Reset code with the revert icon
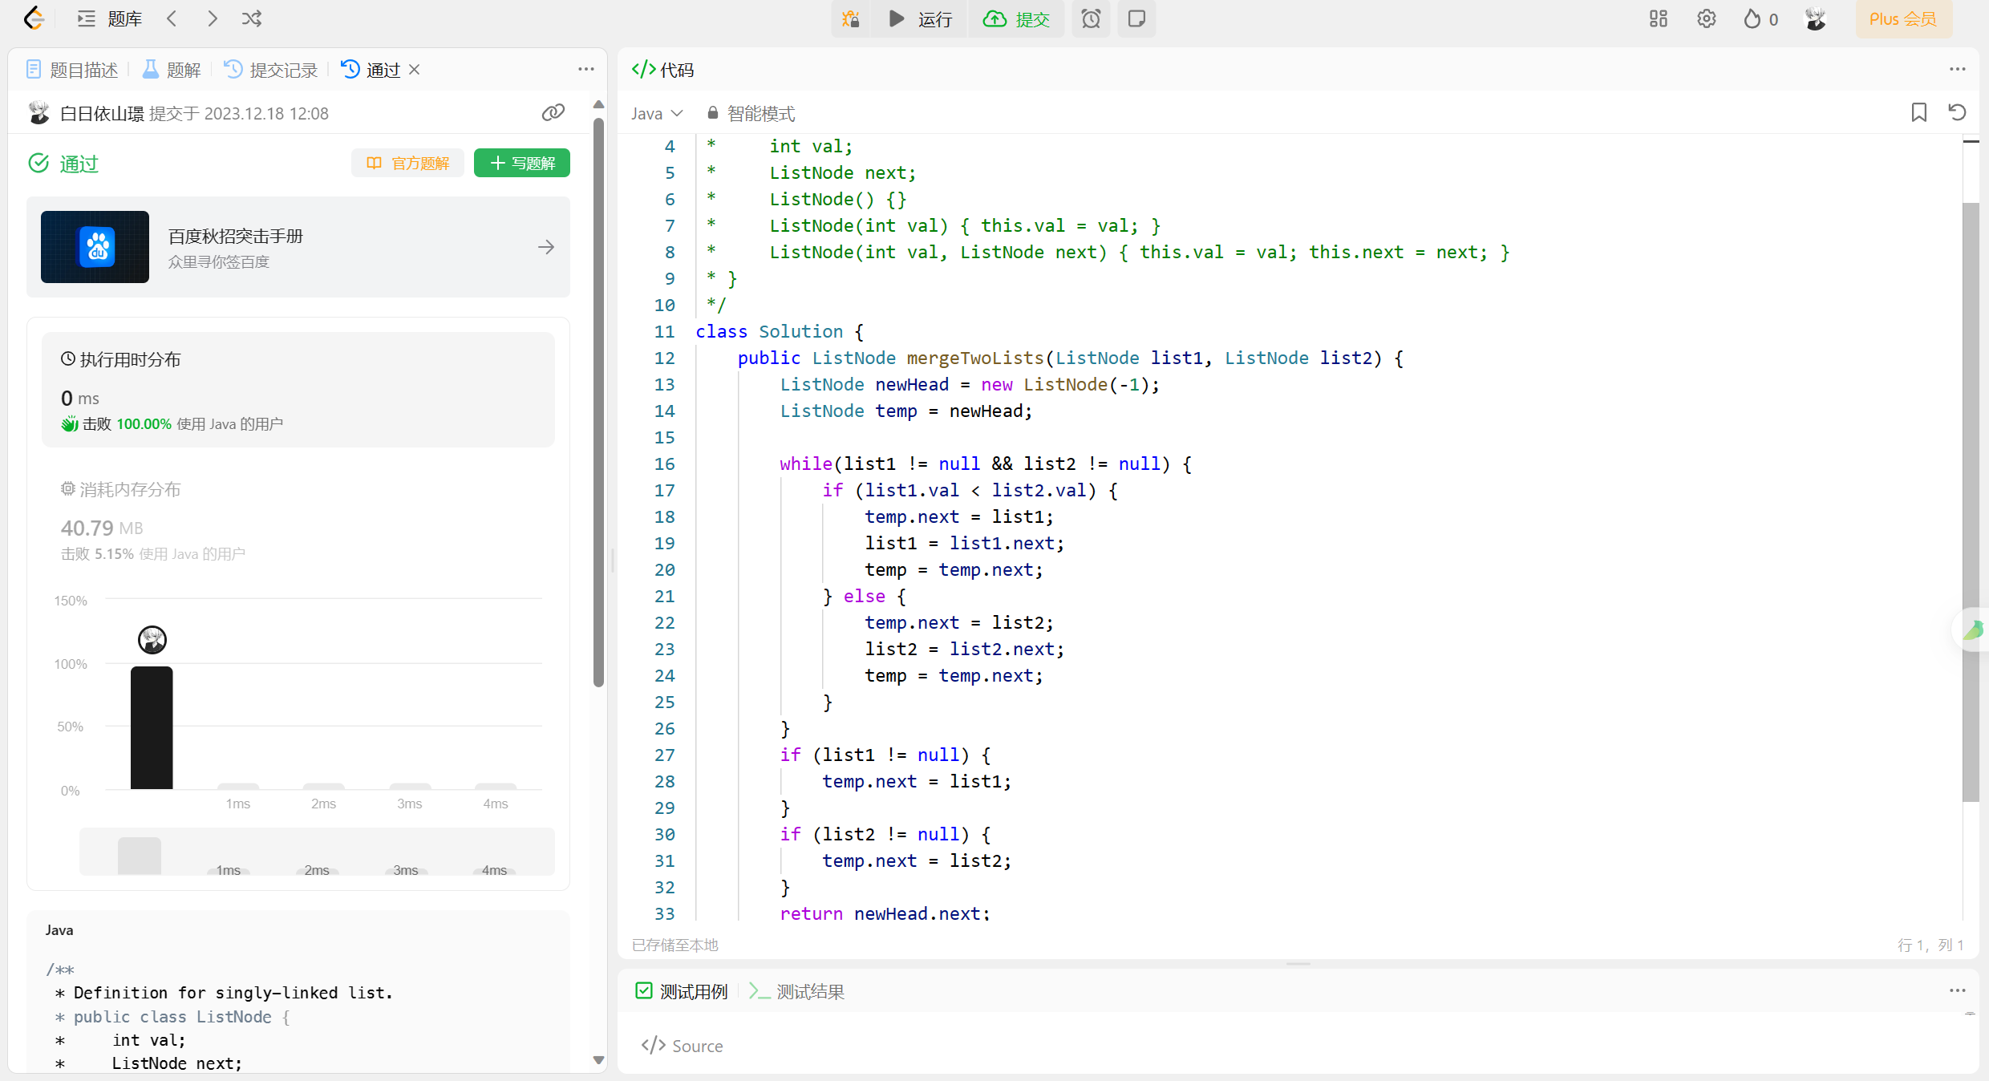1989x1081 pixels. (x=1958, y=112)
